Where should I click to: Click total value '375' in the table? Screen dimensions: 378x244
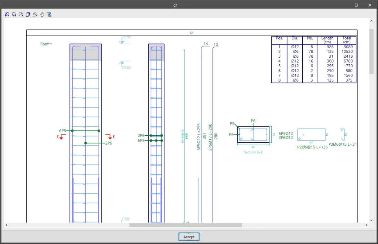click(349, 80)
